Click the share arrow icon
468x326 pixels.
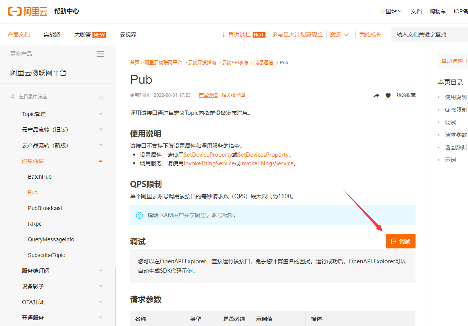click(x=376, y=96)
